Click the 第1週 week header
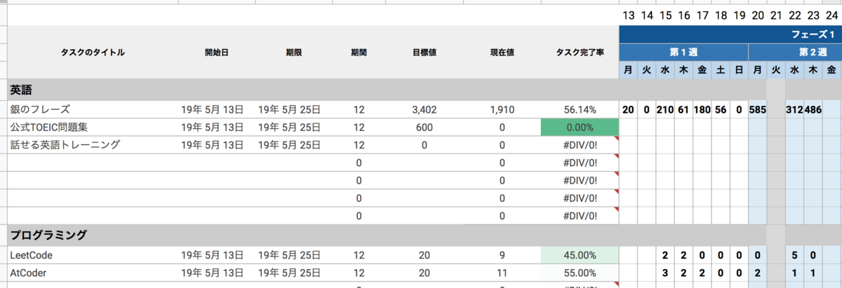Screen dimensions: 842x288 683,53
